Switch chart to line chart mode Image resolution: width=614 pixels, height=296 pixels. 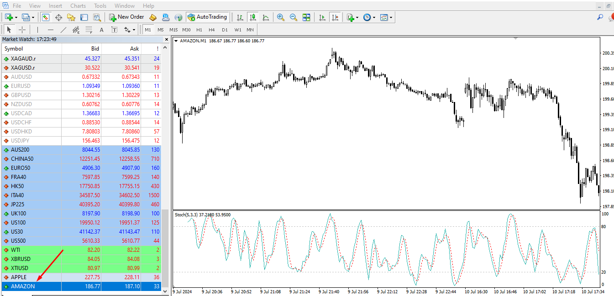(x=266, y=17)
